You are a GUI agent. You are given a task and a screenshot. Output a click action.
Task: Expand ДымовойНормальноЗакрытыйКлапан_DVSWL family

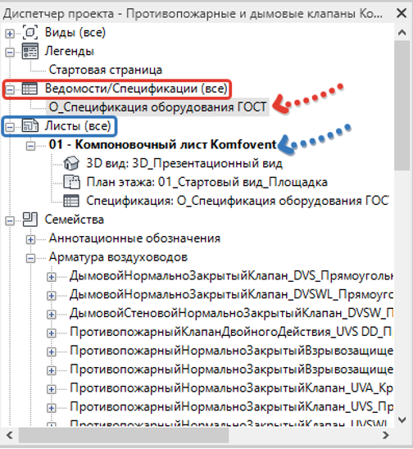(x=52, y=296)
